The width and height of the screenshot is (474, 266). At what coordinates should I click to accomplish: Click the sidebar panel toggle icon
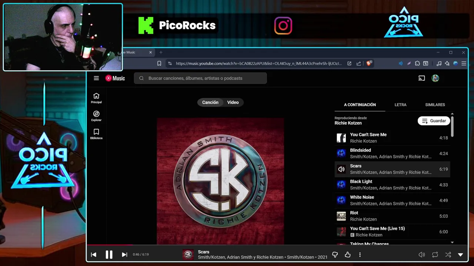pos(426,64)
